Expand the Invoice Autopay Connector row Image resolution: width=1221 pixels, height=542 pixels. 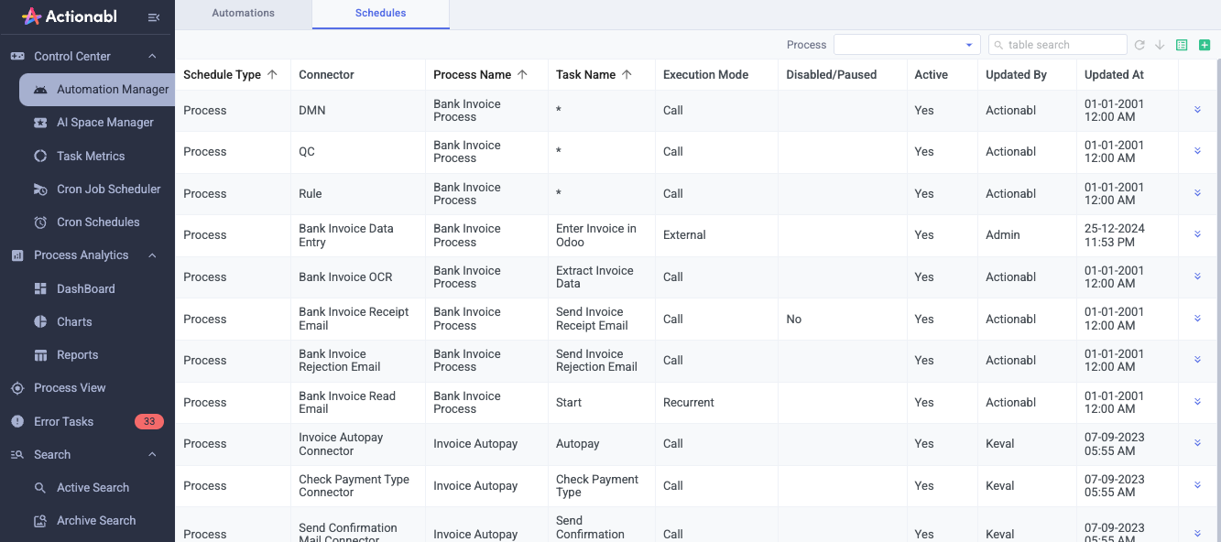(x=1197, y=443)
